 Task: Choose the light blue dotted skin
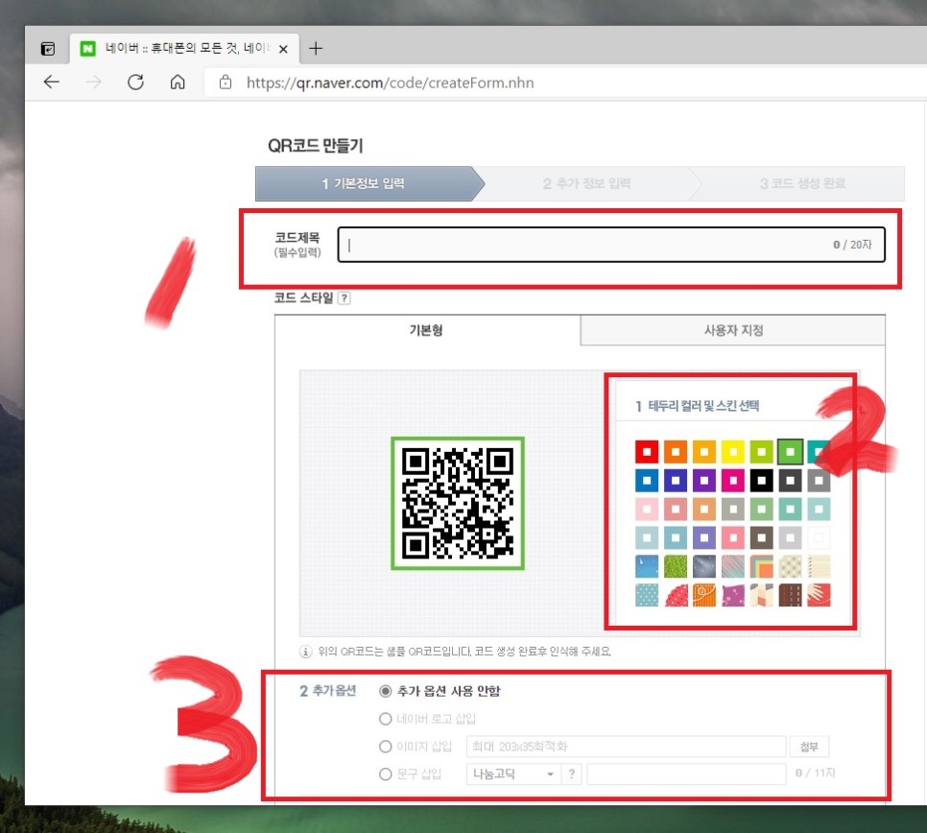[x=647, y=595]
